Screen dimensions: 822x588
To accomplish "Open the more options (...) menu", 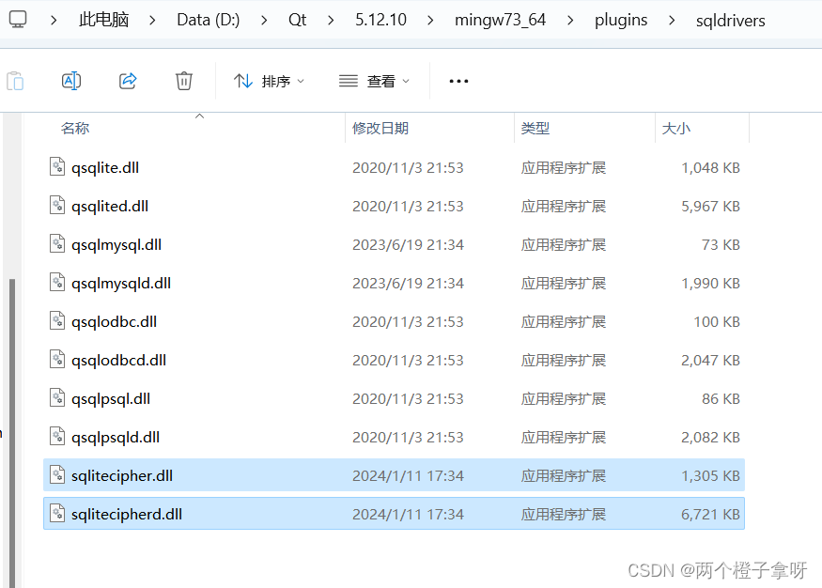I will click(458, 81).
